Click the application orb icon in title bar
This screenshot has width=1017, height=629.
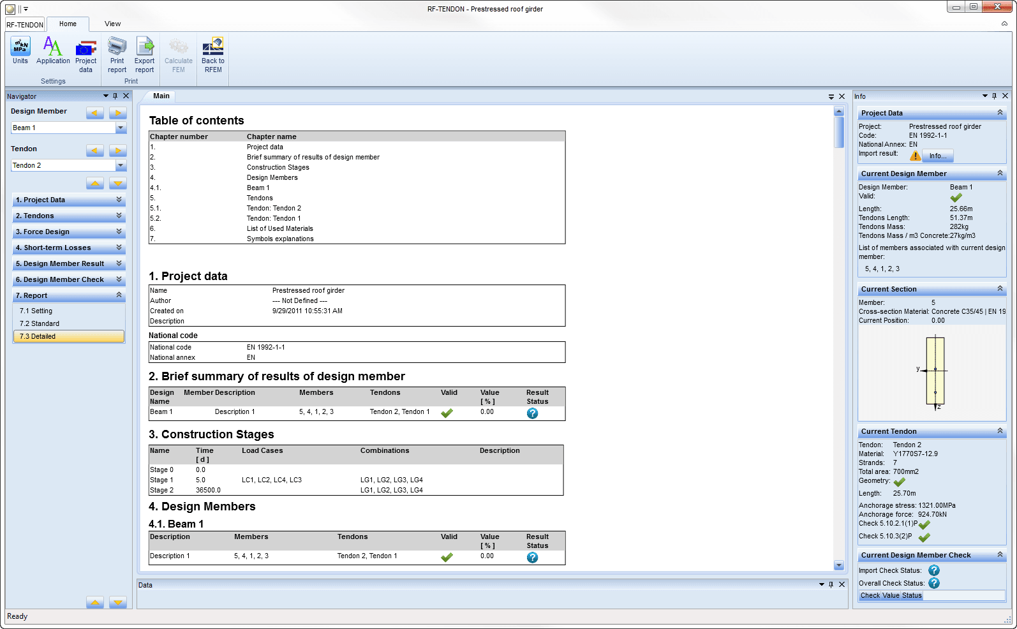[10, 9]
